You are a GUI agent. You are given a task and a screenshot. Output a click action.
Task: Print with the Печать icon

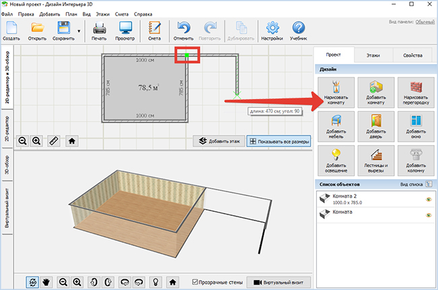99,31
